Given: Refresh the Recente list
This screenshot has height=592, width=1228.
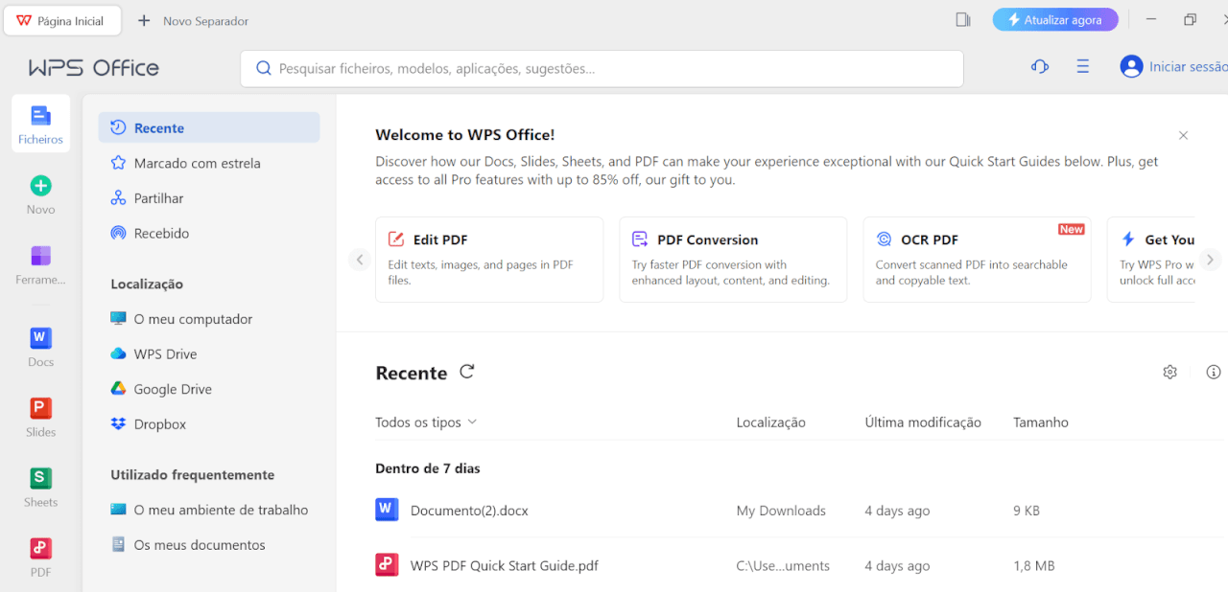Looking at the screenshot, I should [467, 372].
